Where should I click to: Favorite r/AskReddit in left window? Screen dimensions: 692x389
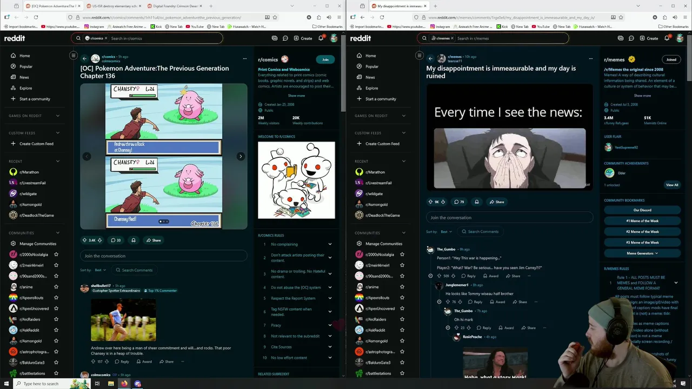56,330
